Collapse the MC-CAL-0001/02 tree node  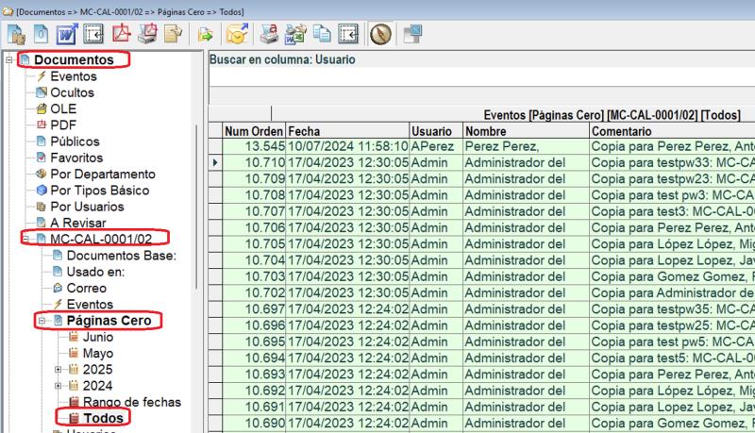pyautogui.click(x=25, y=240)
